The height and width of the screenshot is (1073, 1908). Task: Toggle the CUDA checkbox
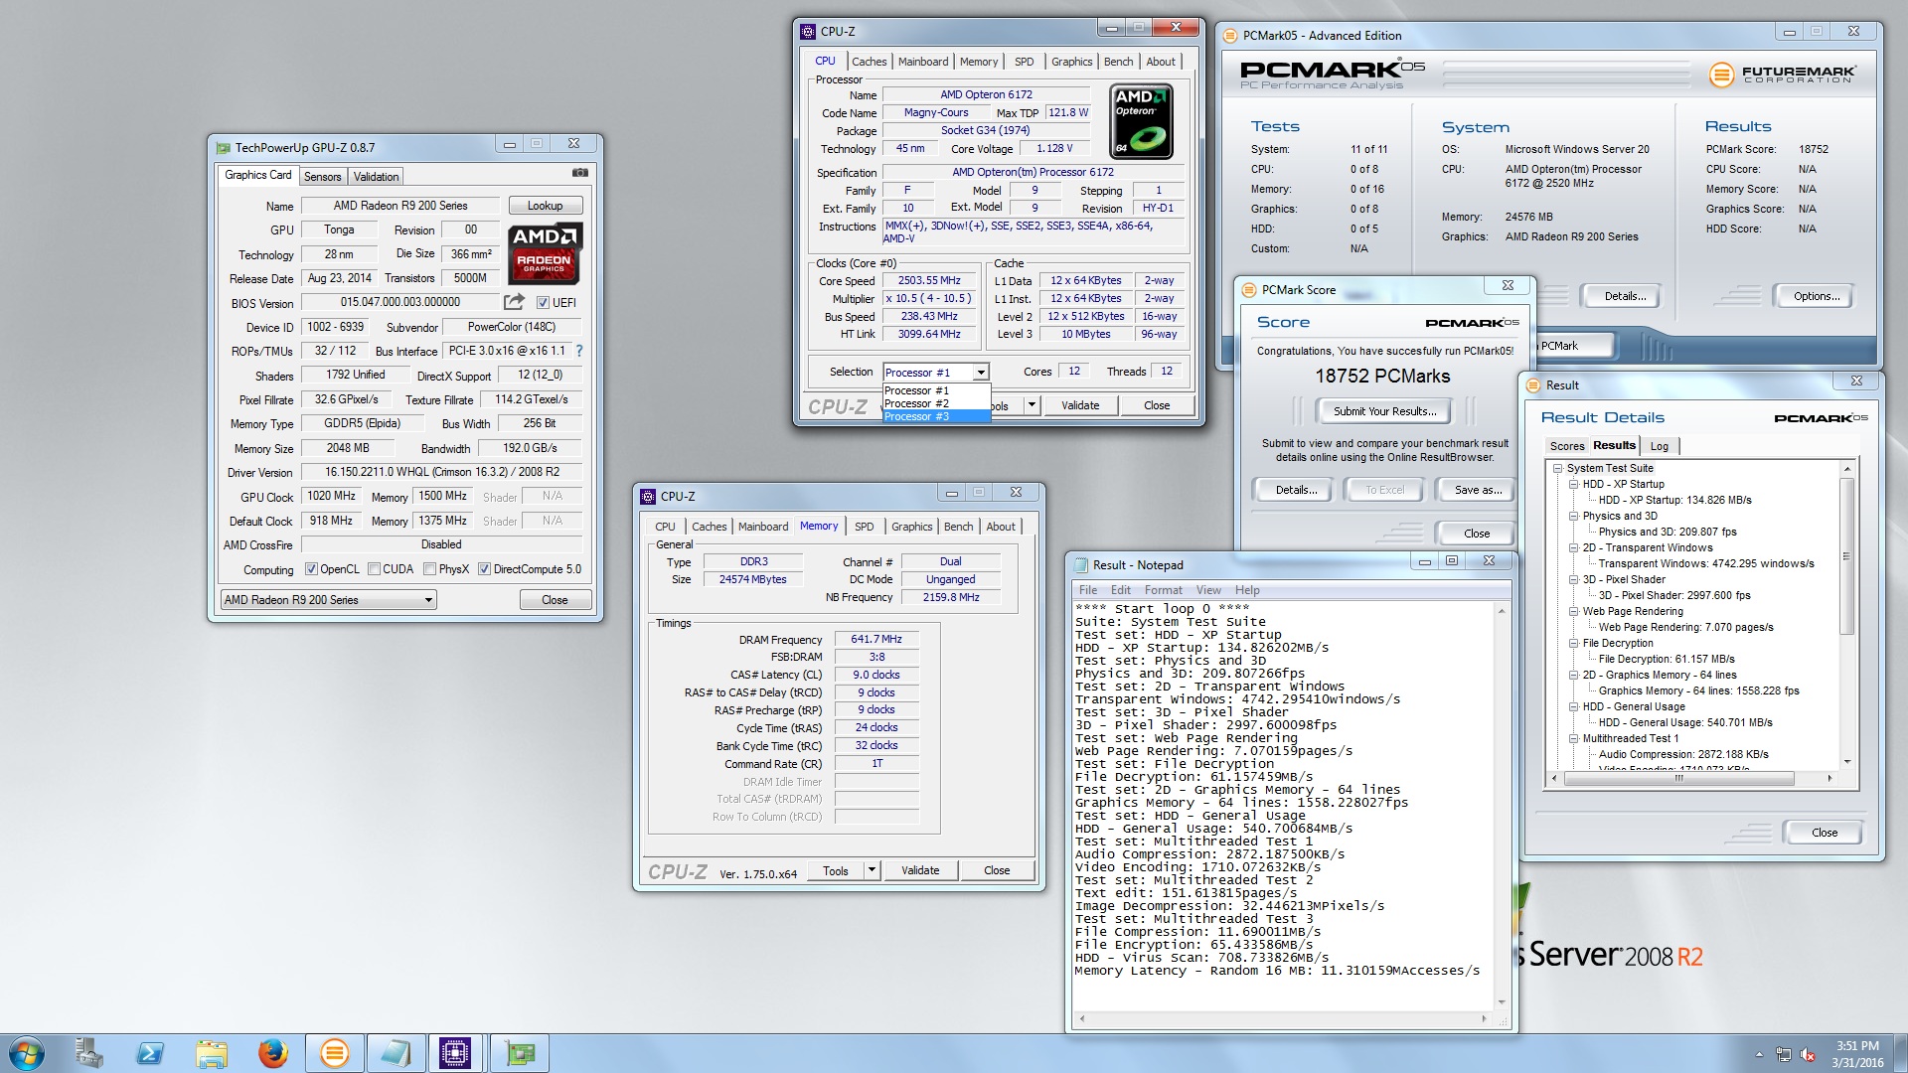click(x=374, y=569)
